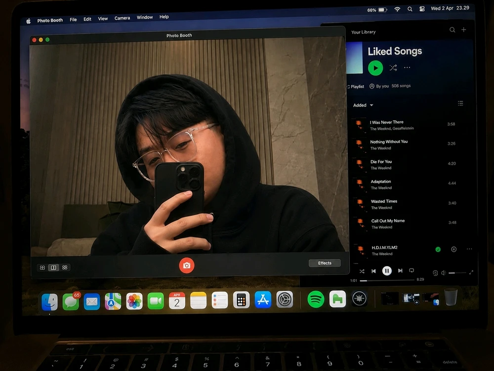494x371 pixels.
Task: Create new playlist with plus icon
Action: pyautogui.click(x=464, y=30)
